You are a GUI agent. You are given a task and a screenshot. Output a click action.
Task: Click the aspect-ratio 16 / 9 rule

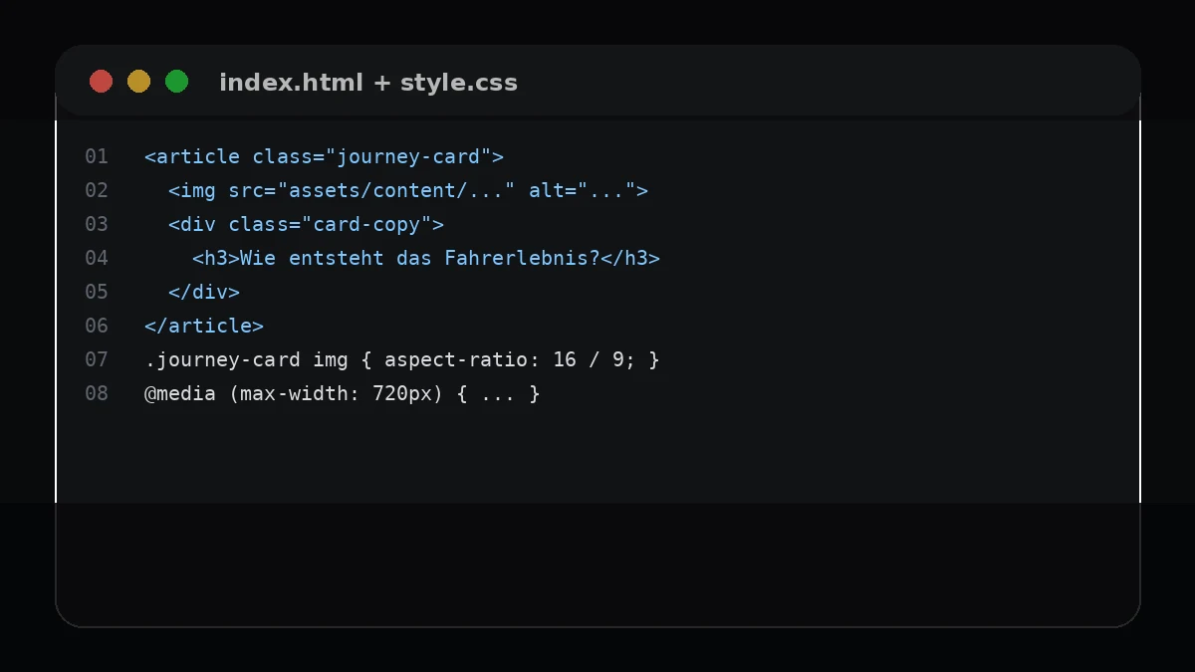tap(402, 359)
